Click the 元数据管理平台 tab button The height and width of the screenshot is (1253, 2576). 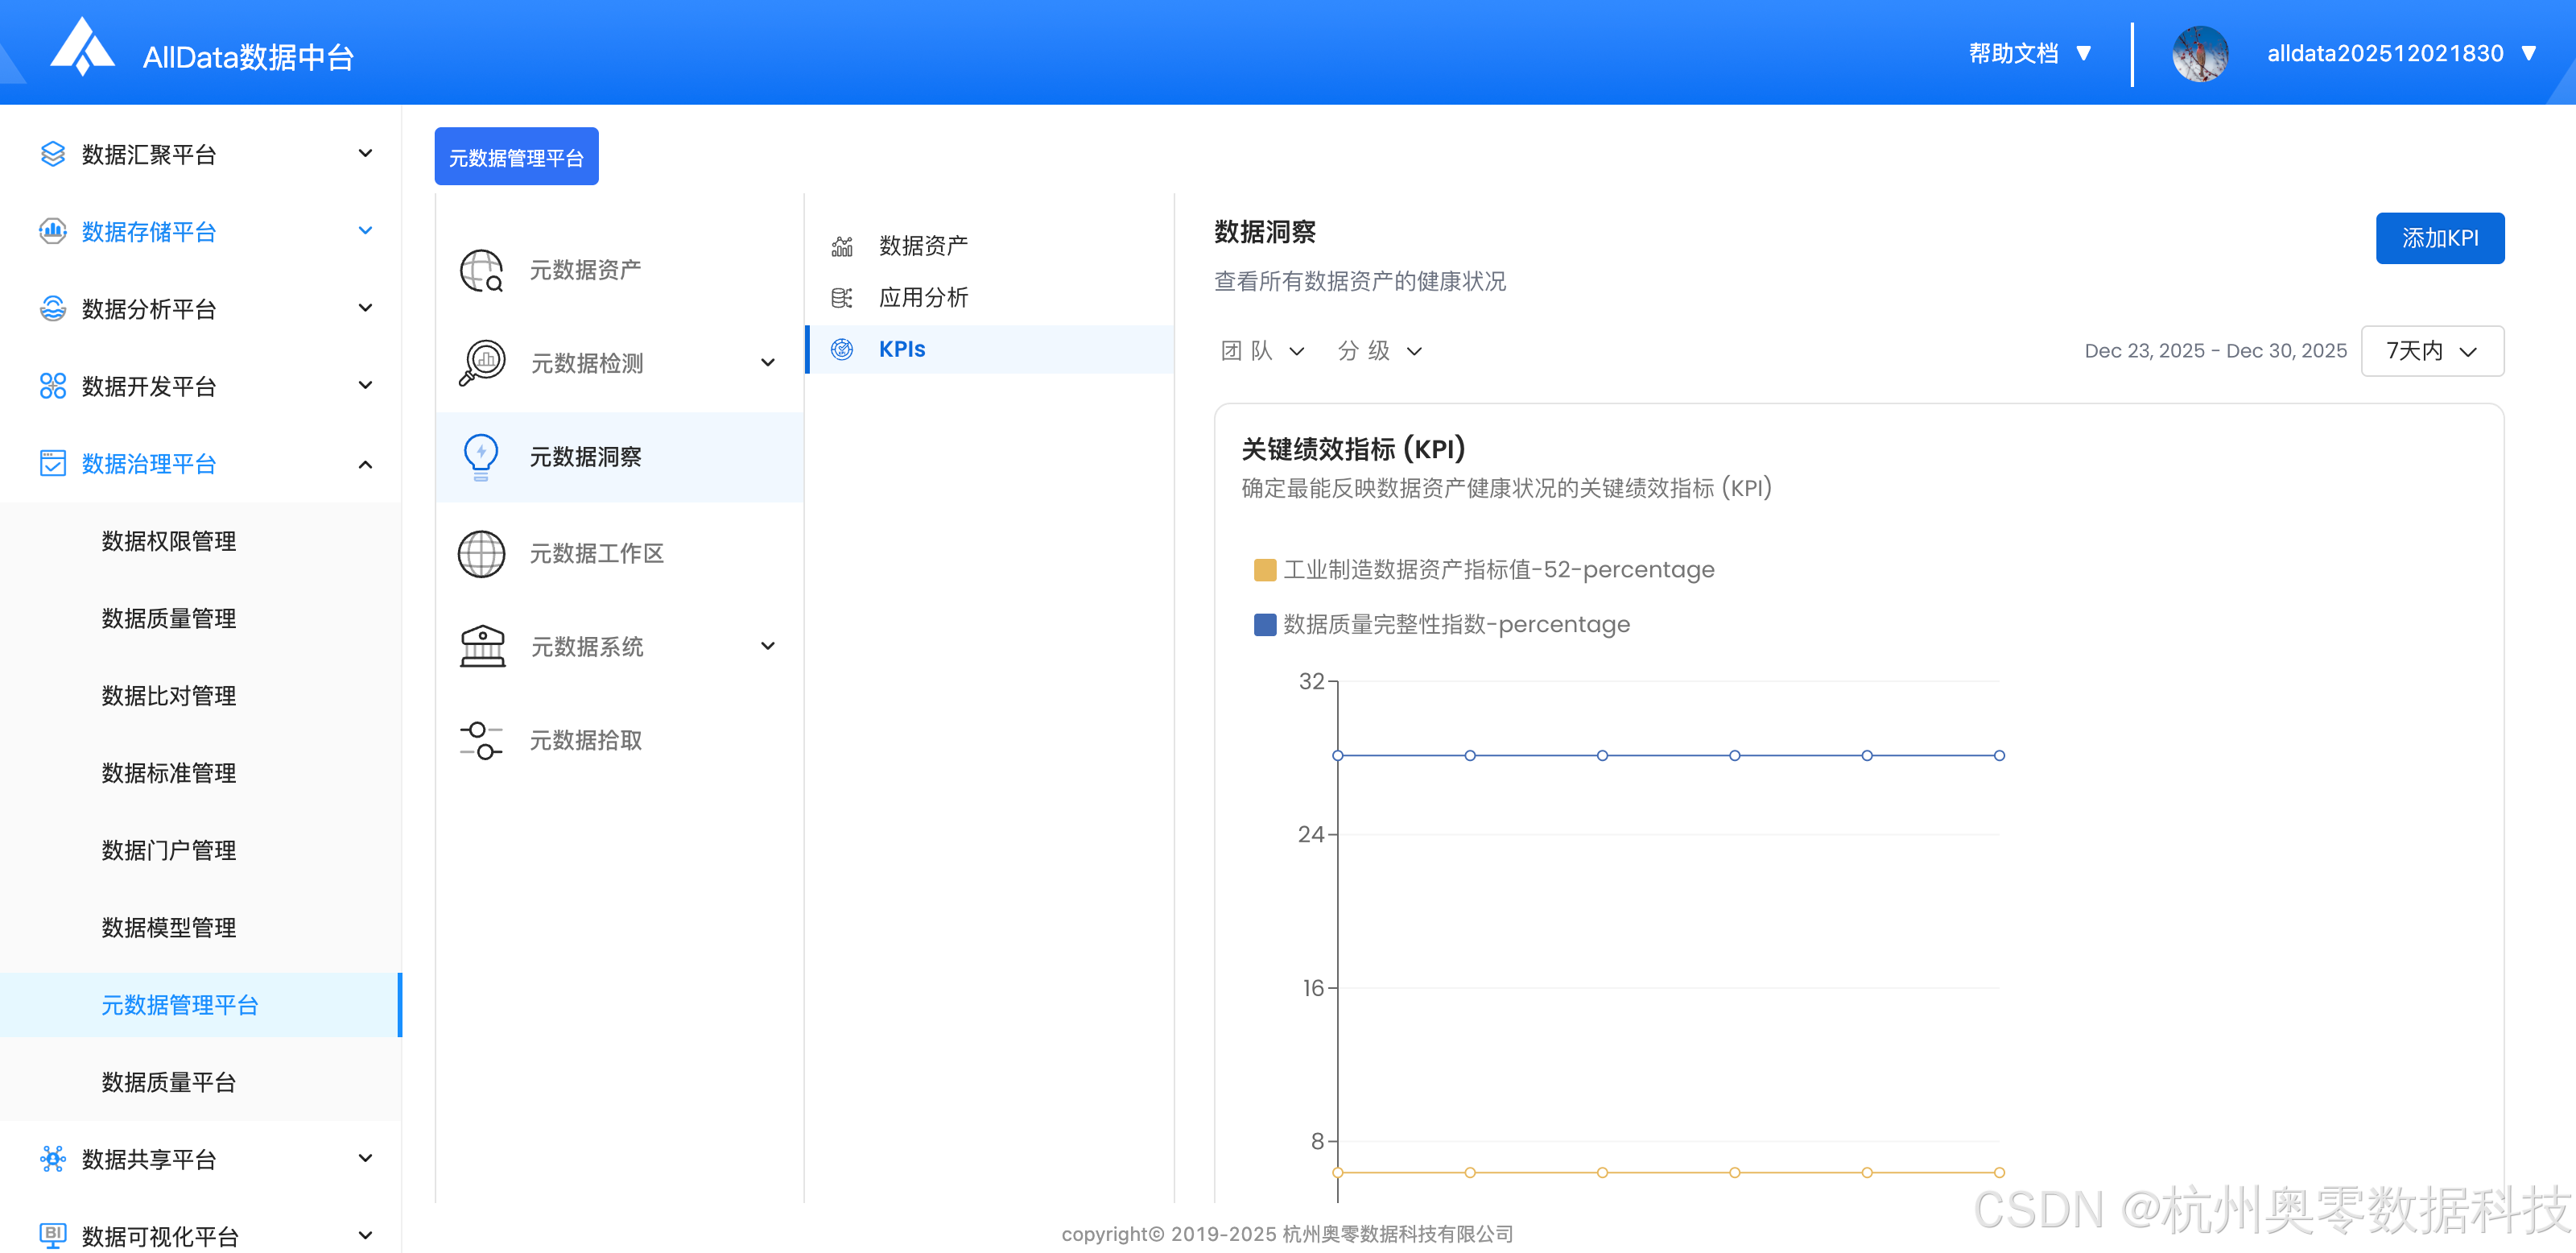516,157
